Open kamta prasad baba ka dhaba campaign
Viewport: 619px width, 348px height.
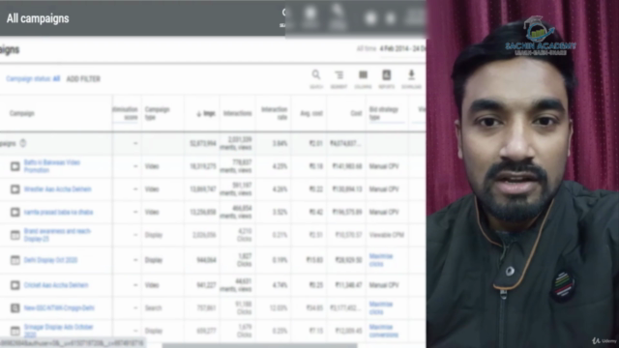[58, 212]
